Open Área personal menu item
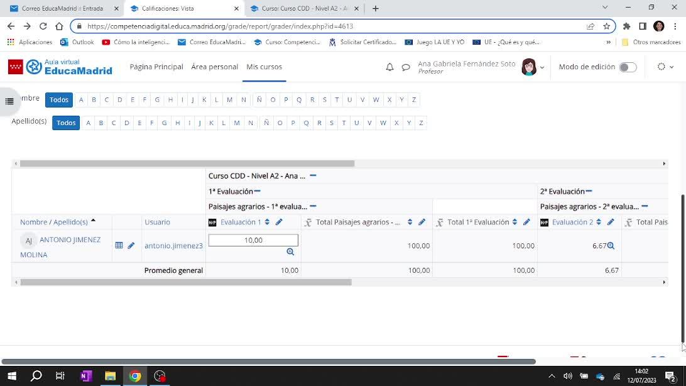 [214, 67]
